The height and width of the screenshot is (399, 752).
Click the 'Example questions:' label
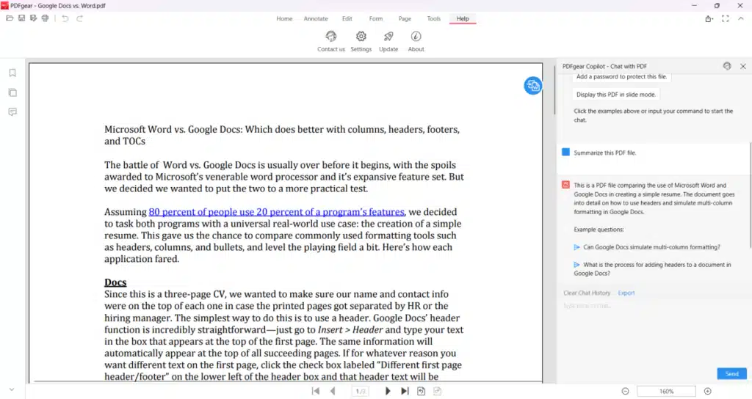tap(599, 230)
